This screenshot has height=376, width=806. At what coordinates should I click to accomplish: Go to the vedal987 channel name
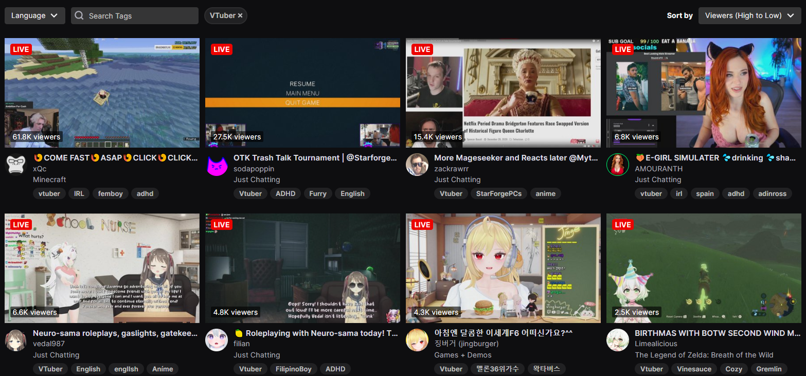pyautogui.click(x=49, y=344)
